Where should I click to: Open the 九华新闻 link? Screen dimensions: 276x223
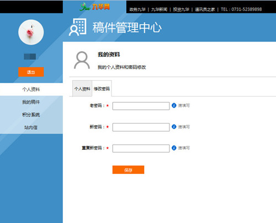coord(159,9)
